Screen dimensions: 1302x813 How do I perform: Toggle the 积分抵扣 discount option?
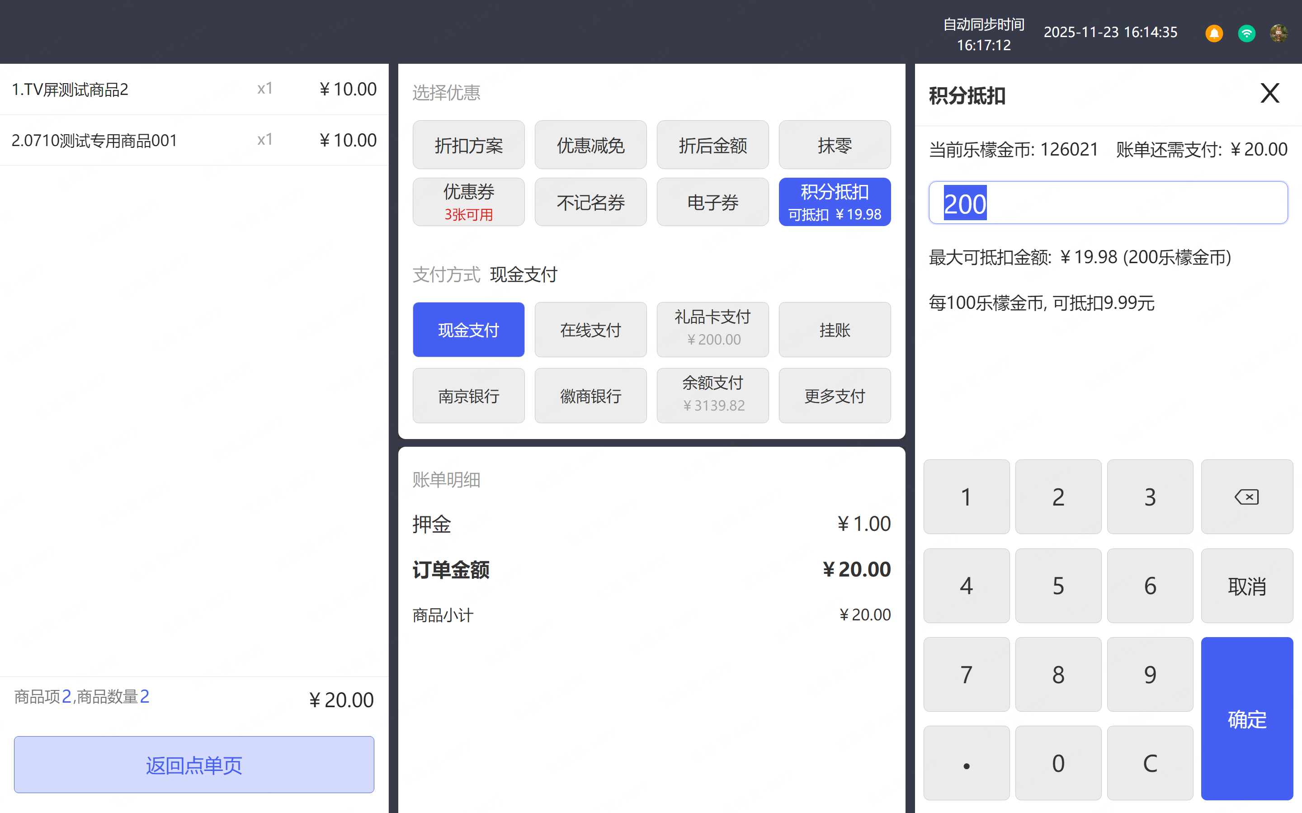834,202
